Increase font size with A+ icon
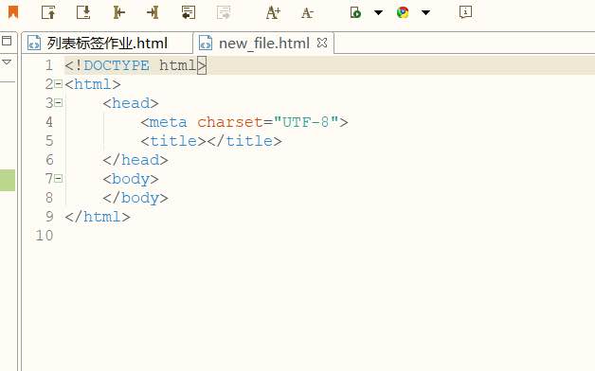The width and height of the screenshot is (595, 371). (273, 12)
